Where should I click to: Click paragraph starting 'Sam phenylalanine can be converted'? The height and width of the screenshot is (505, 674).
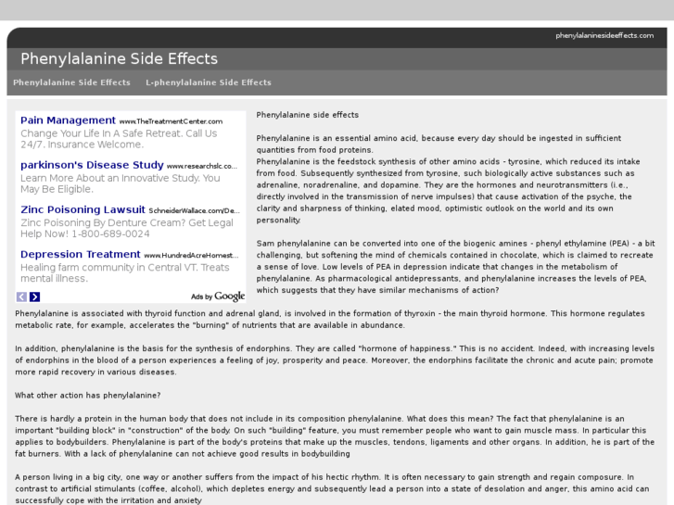pyautogui.click(x=455, y=267)
